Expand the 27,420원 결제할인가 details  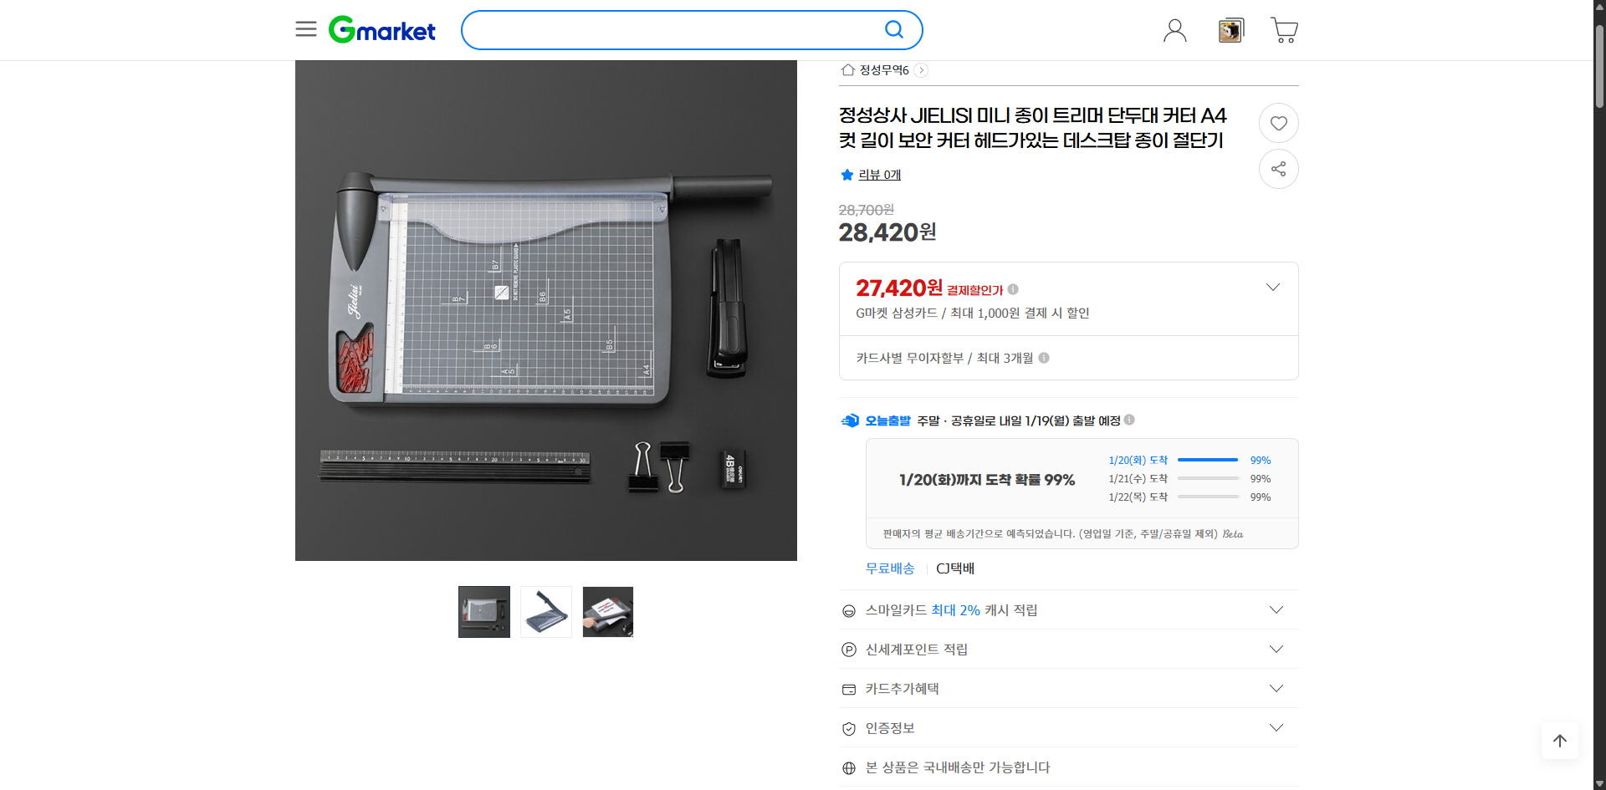pos(1272,287)
